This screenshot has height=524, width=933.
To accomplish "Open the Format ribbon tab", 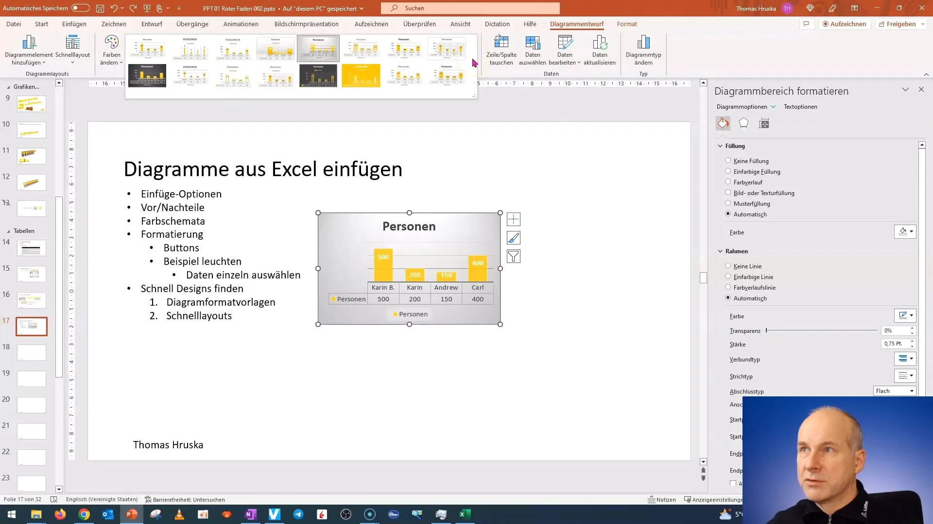I will tap(626, 24).
